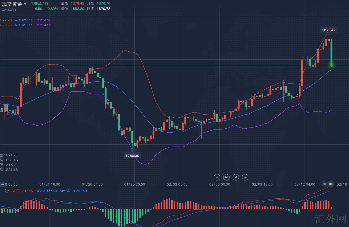
Task: Click the current price 1854.19
Action: coord(39,4)
